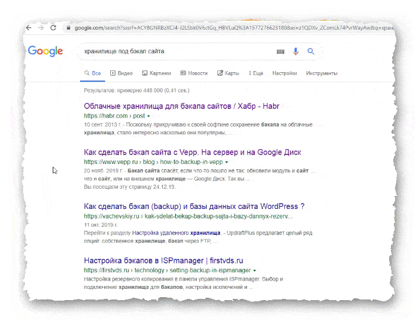Click the Видео tab play icon
Screen dimensions: 417x322
(x=113, y=73)
